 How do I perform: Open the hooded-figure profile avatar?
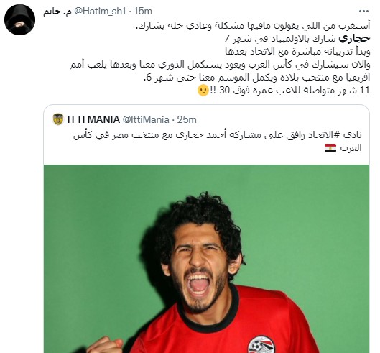19,19
